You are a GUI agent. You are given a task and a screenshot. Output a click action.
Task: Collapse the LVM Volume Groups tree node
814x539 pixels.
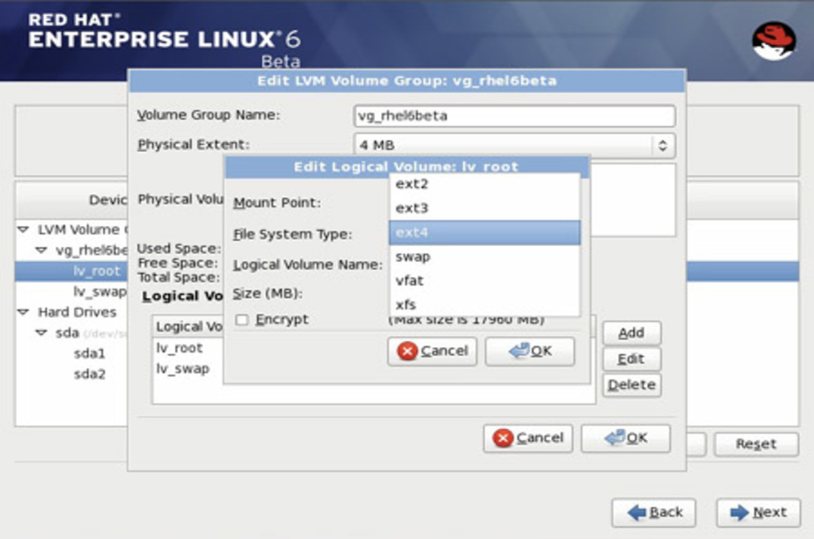point(23,229)
